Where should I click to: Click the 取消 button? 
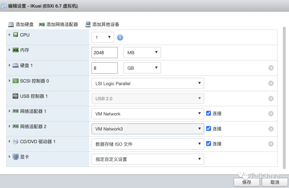click(x=275, y=182)
